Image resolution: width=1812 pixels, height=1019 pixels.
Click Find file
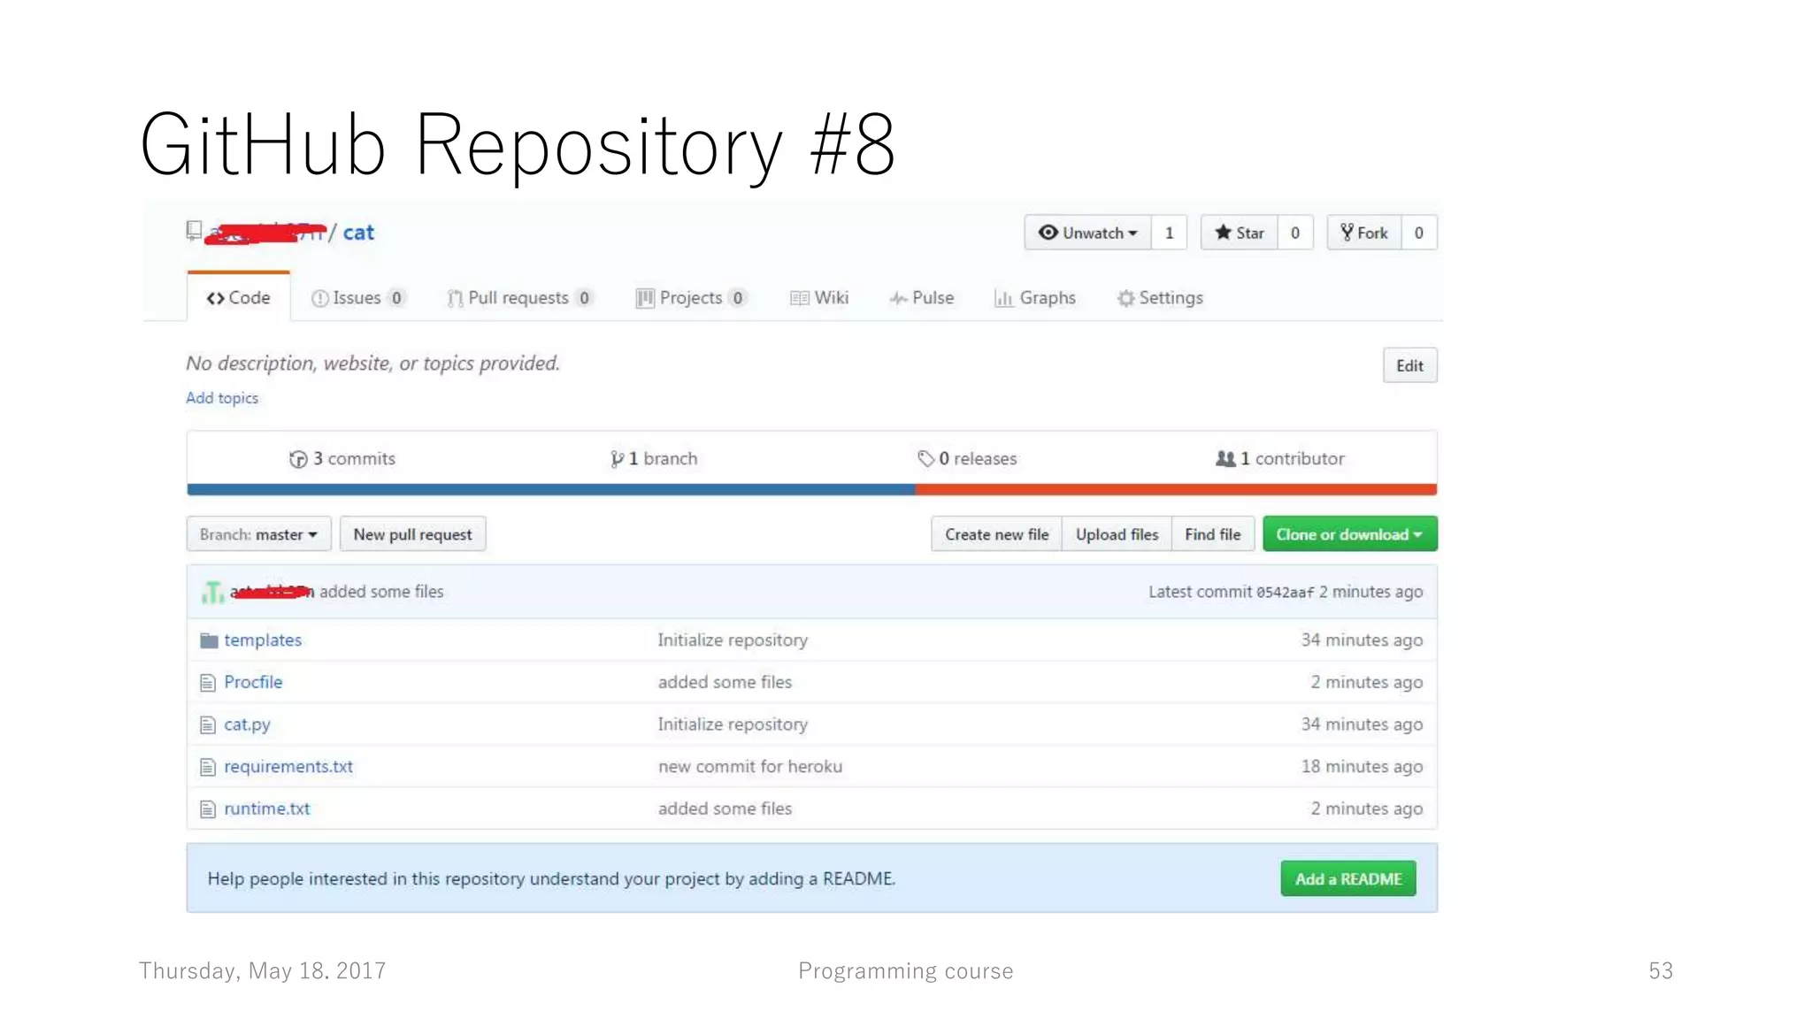[x=1212, y=534]
